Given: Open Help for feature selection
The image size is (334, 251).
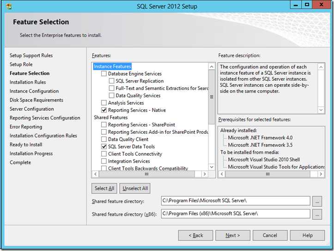Looking at the screenshot, I should pyautogui.click(x=307, y=235).
